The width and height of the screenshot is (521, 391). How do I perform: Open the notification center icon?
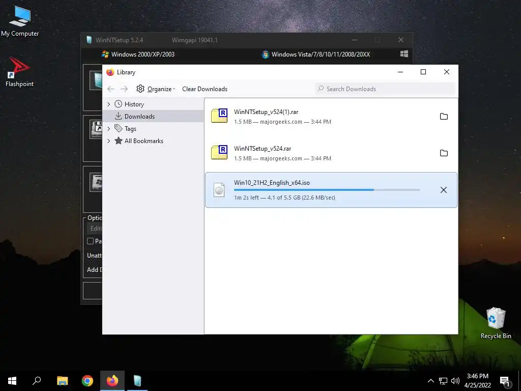click(505, 381)
